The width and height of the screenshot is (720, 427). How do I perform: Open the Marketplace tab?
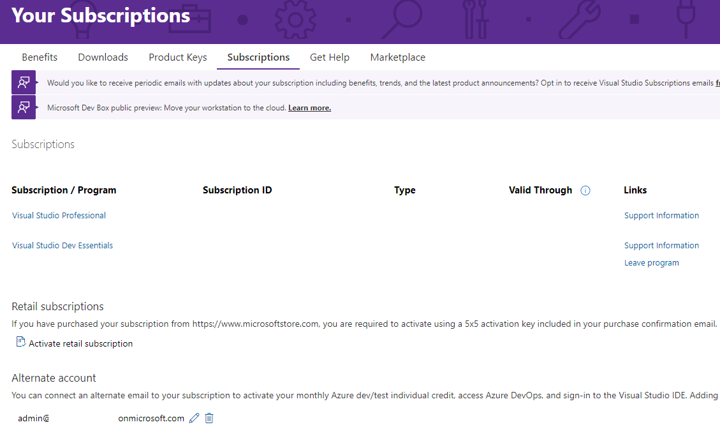[x=398, y=57]
